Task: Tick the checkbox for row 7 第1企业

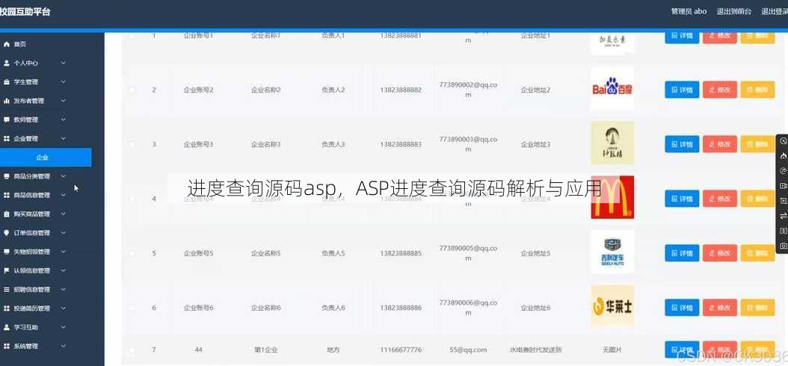Action: 132,350
